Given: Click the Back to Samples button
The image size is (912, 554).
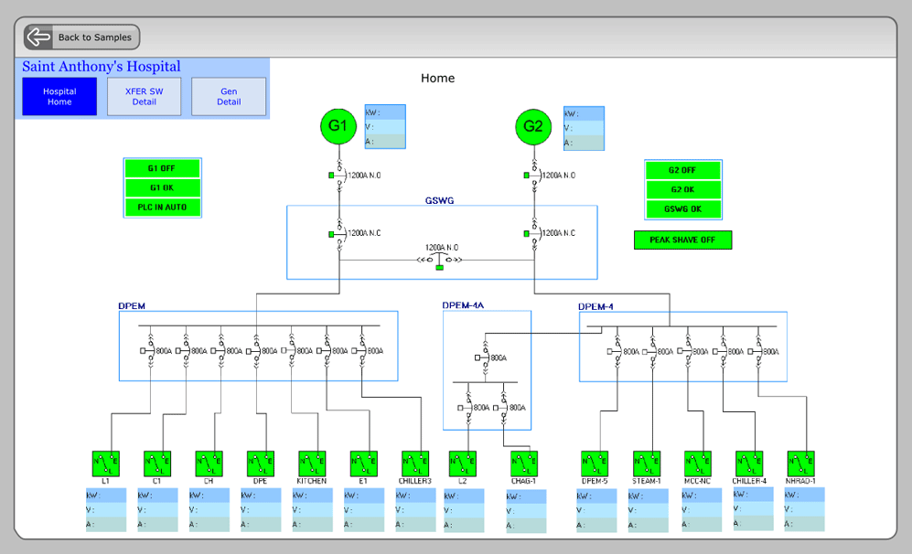Looking at the screenshot, I should click(x=82, y=37).
